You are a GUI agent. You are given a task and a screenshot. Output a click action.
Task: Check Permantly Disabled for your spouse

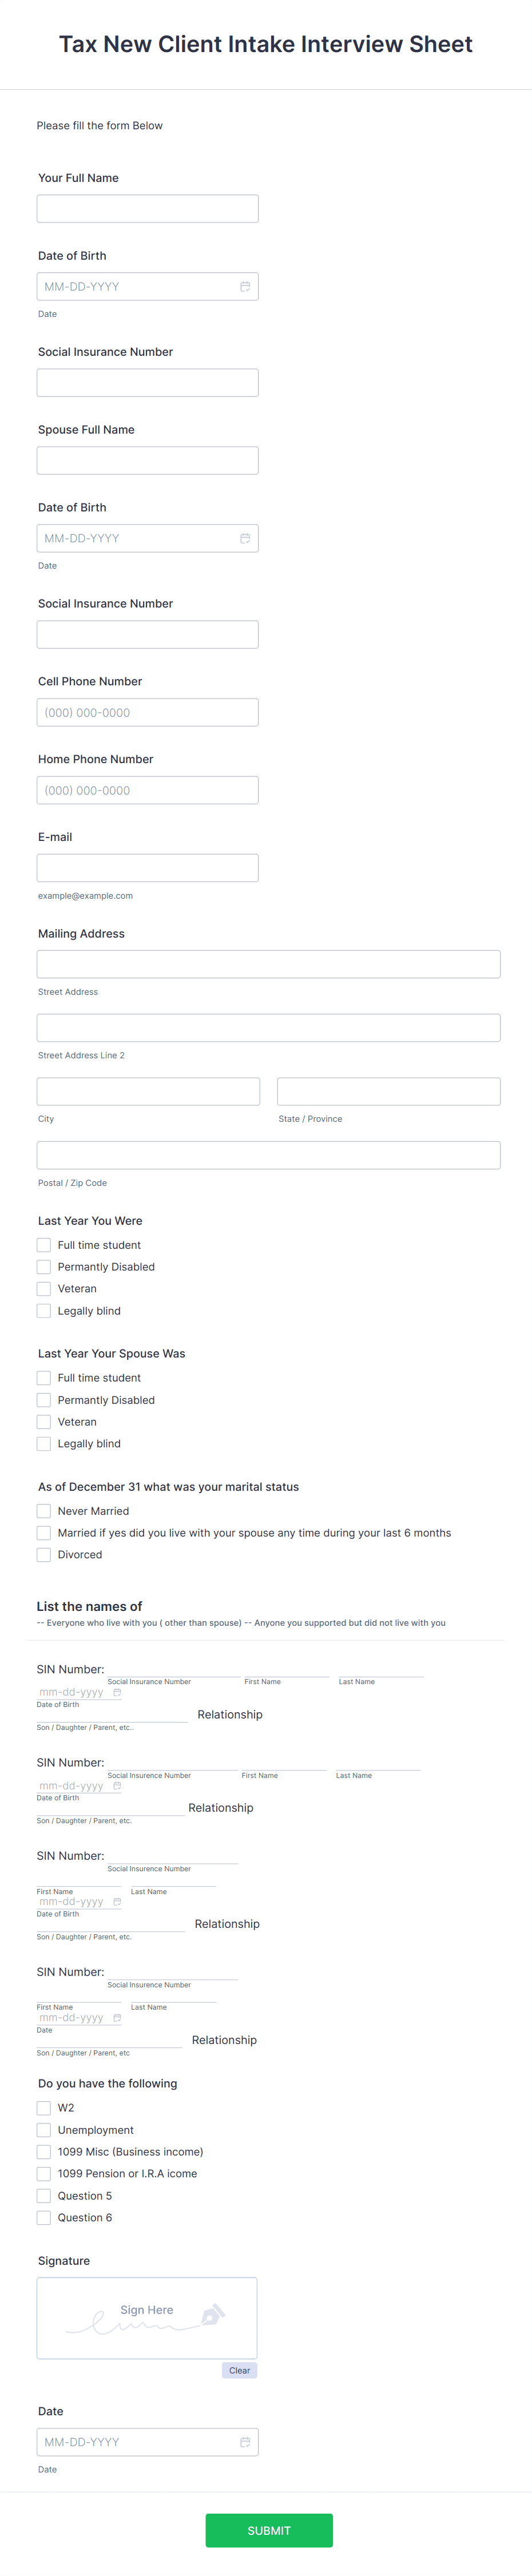(x=43, y=1399)
